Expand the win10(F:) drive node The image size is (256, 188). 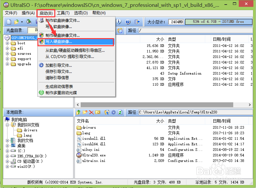click(x=7, y=166)
